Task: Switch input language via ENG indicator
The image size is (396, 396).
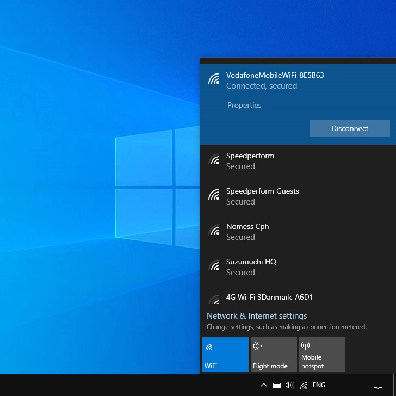Action: pos(319,385)
